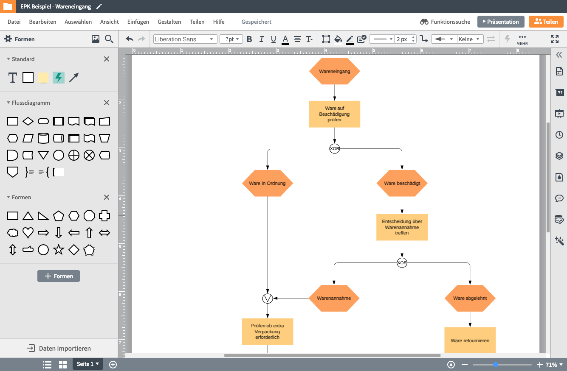Image resolution: width=567 pixels, height=371 pixels.
Task: Select the Ware beschädigt hexagon shape
Action: (402, 183)
